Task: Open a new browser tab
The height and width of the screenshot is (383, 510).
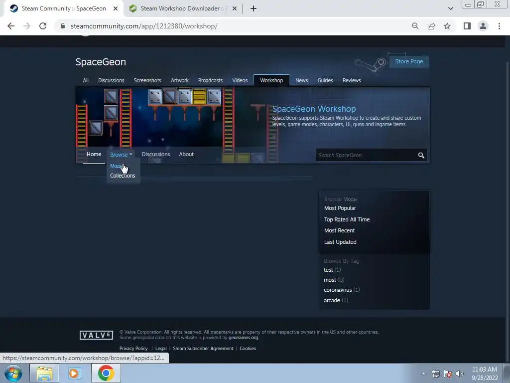Action: pos(254,8)
